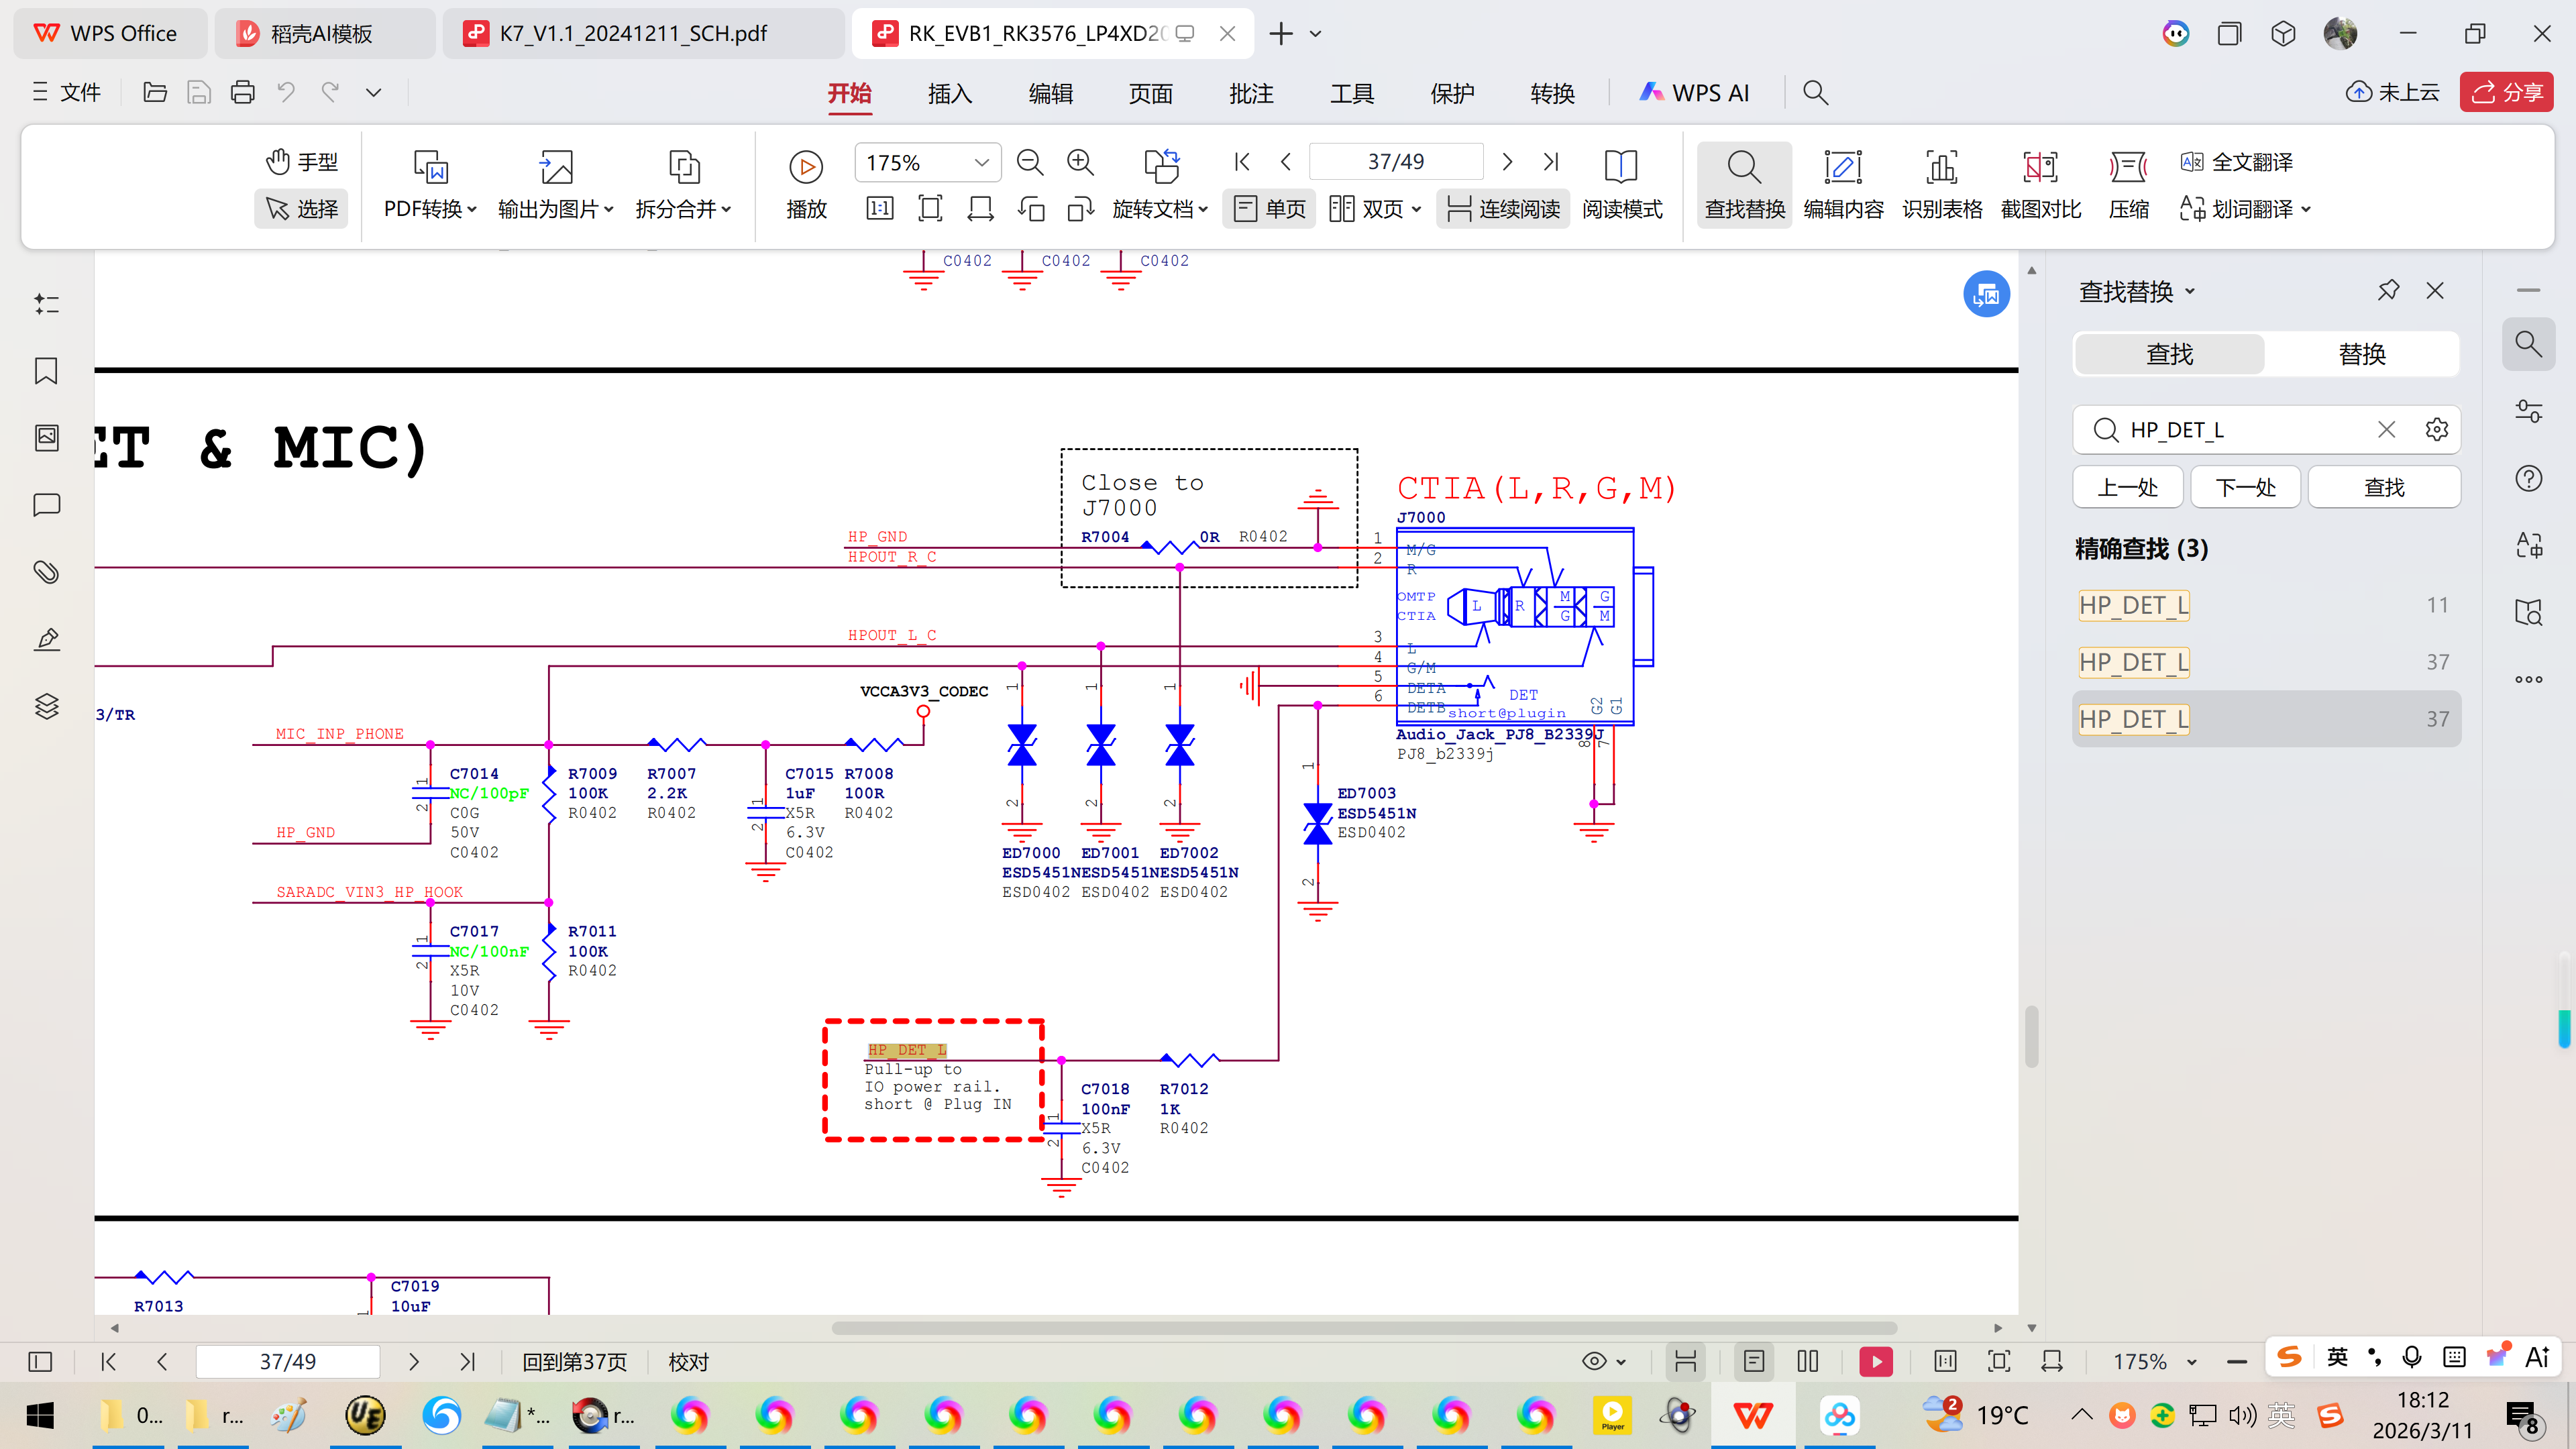
Task: Open the Annotate (批注) ribbon tab
Action: click(1250, 94)
